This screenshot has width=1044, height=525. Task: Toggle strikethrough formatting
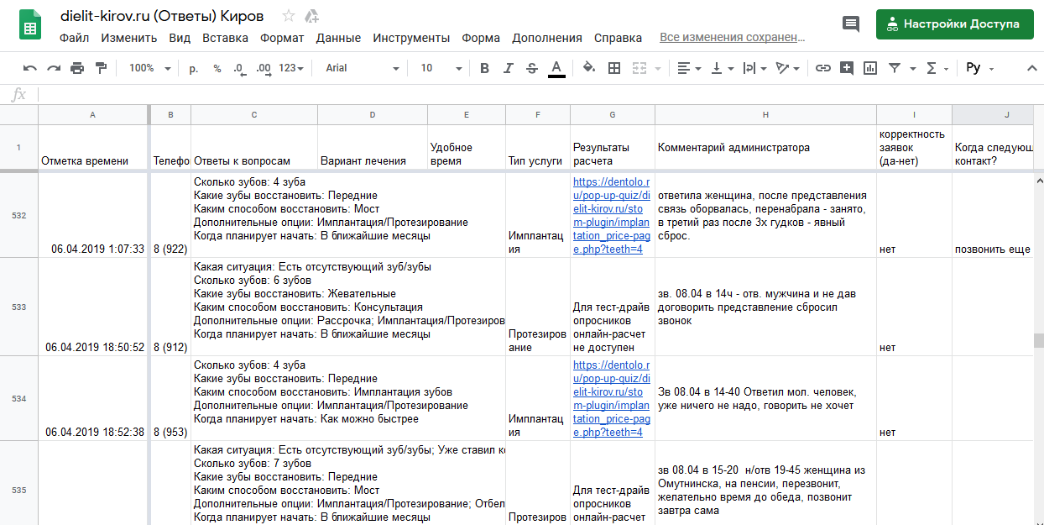pos(531,68)
